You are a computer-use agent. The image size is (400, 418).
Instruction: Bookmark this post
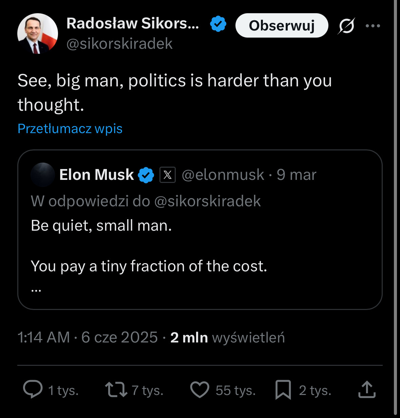click(283, 390)
